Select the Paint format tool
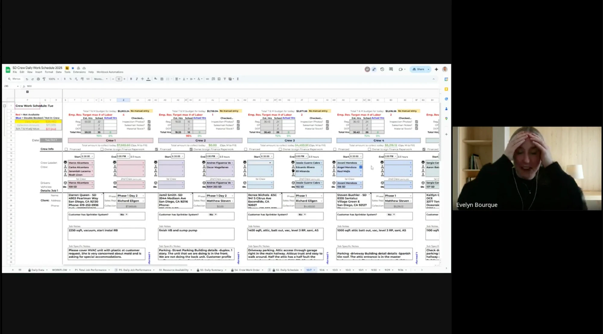 44,79
